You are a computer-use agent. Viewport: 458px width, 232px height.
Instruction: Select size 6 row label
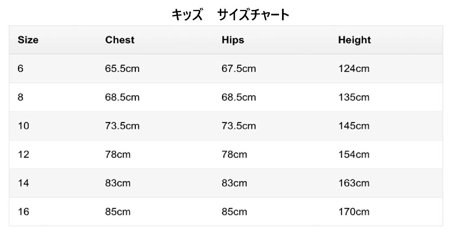tap(21, 69)
